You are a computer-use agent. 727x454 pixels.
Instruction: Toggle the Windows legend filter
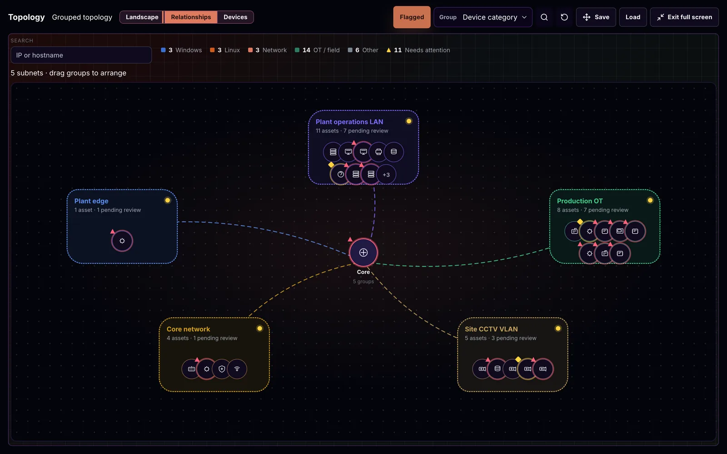tap(181, 50)
